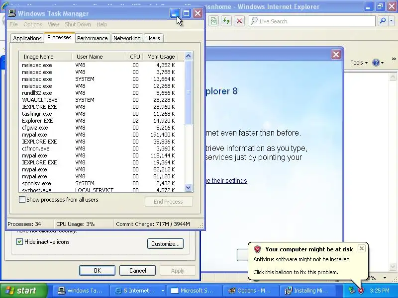The image size is (398, 298).
Task: Sort processes by CPU column
Action: click(134, 57)
